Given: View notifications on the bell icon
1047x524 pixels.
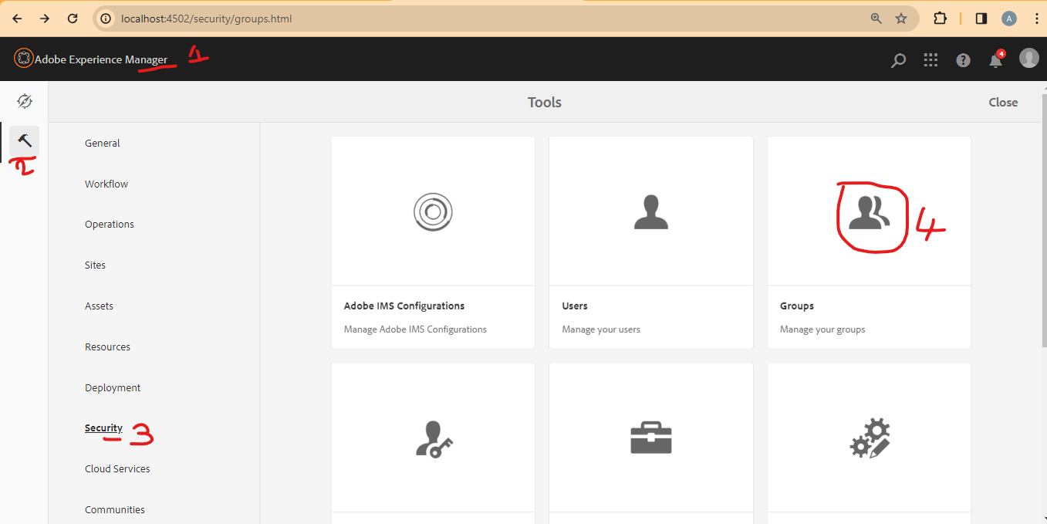Looking at the screenshot, I should (995, 59).
